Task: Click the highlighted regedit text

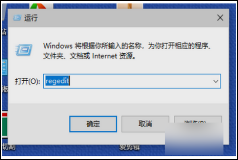Action: tap(57, 81)
